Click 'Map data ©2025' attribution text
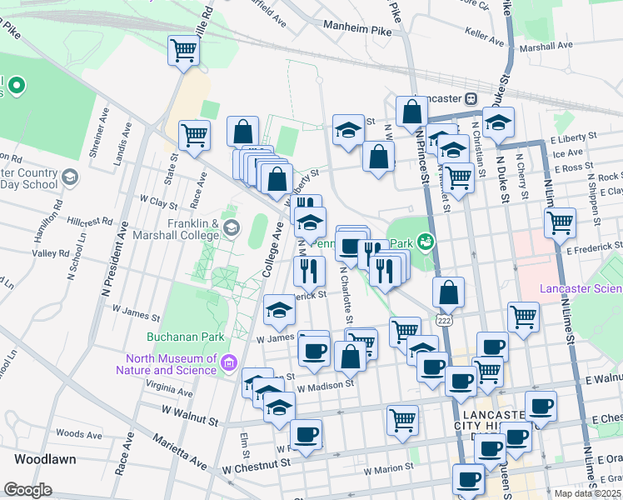The width and height of the screenshot is (623, 500). click(x=587, y=493)
